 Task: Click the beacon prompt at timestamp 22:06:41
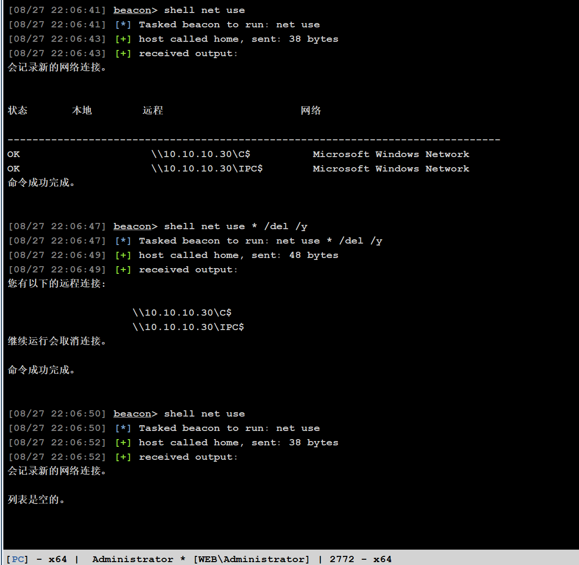pos(132,10)
